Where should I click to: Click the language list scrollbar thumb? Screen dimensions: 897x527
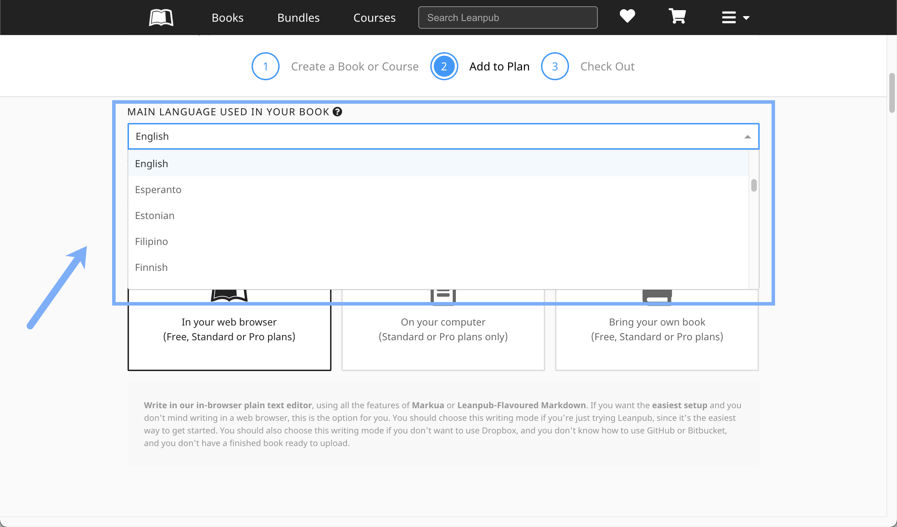pos(754,185)
